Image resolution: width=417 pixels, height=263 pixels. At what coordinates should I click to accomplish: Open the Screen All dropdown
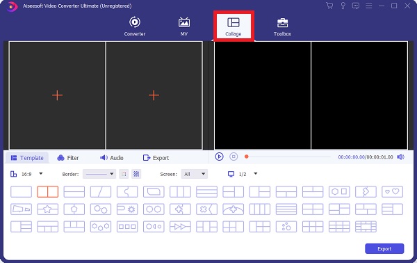click(194, 174)
